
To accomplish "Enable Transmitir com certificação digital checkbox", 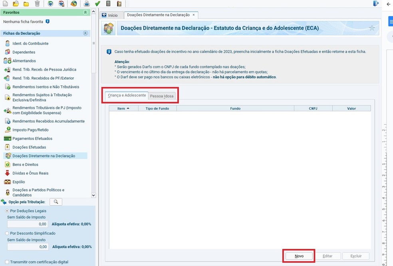I will click(7, 262).
